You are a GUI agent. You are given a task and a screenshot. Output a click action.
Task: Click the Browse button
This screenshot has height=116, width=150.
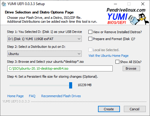pos(131,68)
